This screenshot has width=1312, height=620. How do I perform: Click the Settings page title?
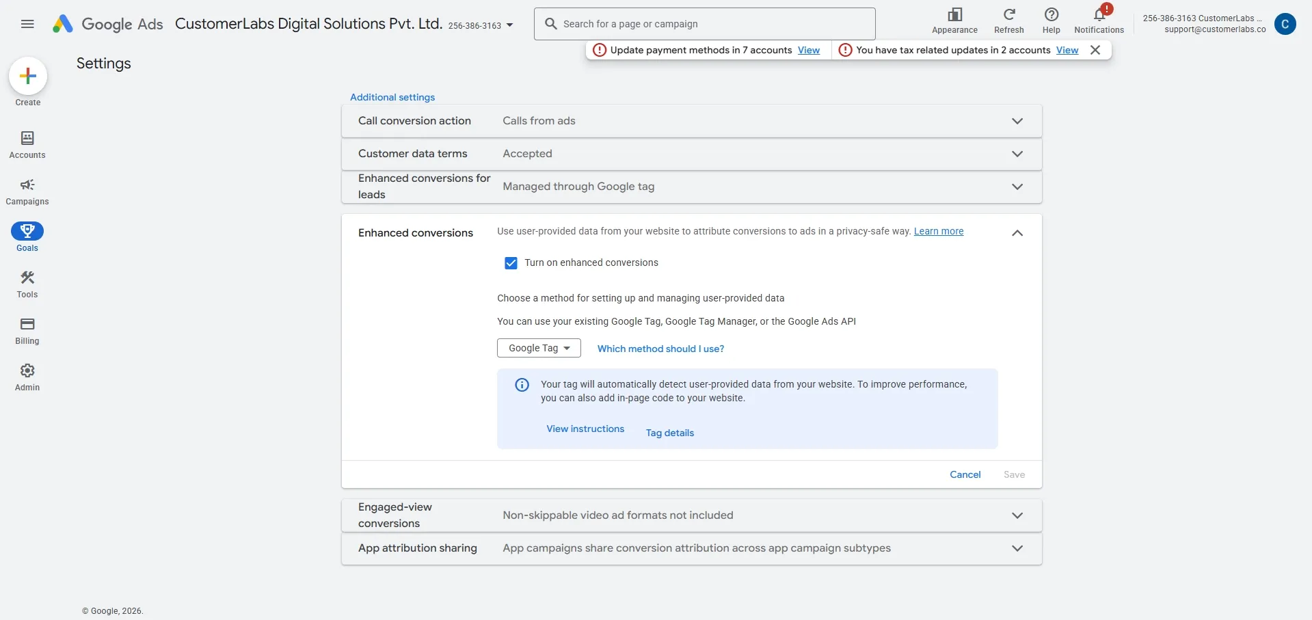tap(103, 64)
